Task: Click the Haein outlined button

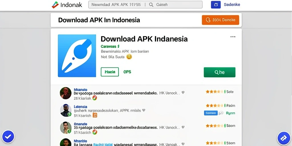Action: (110, 72)
